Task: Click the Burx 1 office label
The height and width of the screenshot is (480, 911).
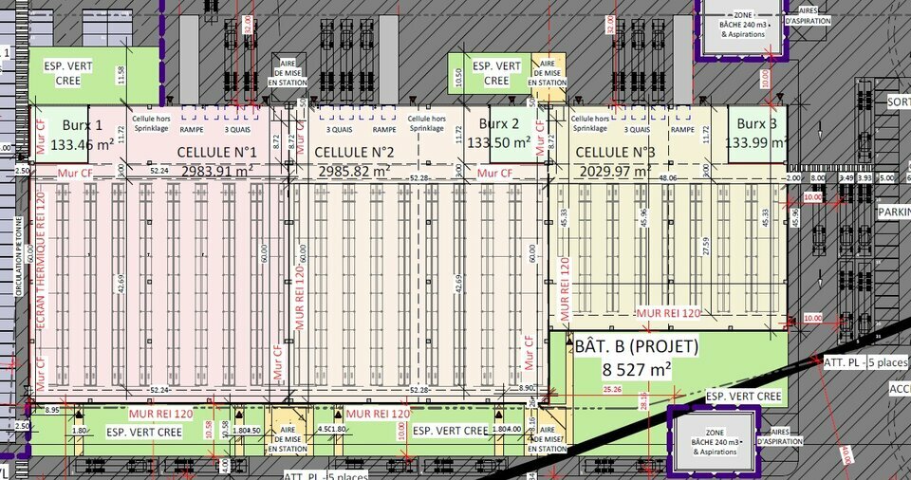Action: (81, 125)
